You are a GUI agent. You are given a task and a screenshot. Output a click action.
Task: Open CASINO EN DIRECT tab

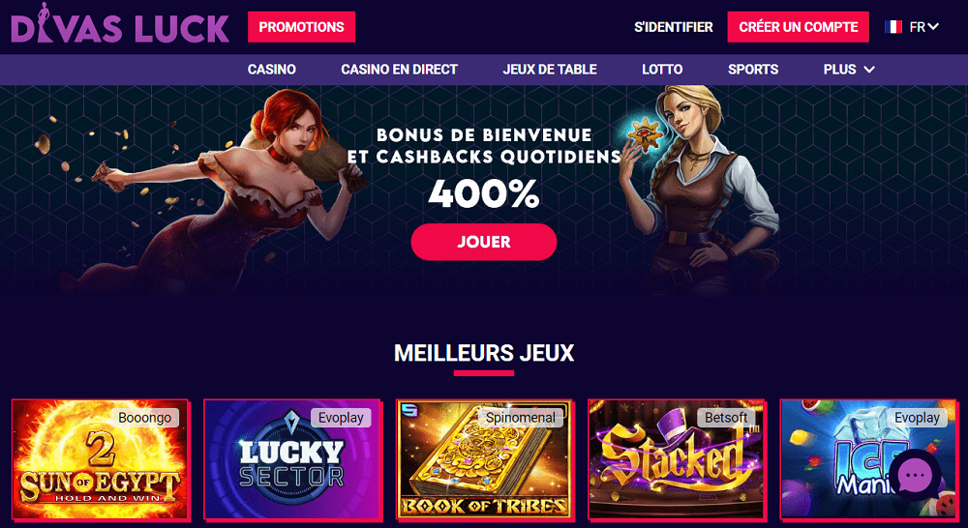tap(400, 70)
